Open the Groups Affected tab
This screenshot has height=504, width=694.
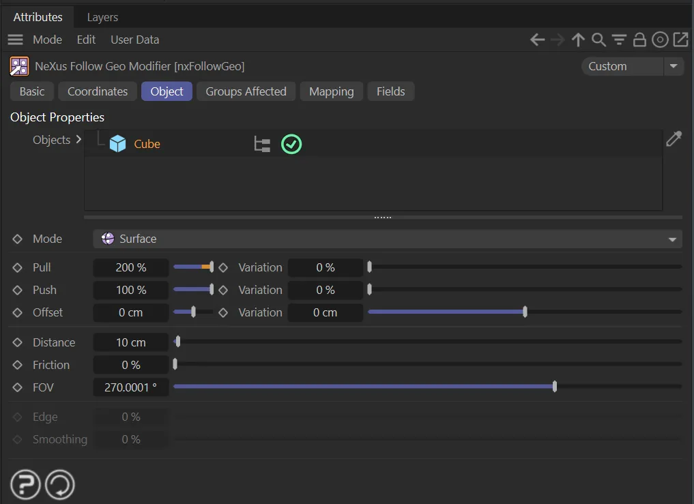pyautogui.click(x=246, y=91)
